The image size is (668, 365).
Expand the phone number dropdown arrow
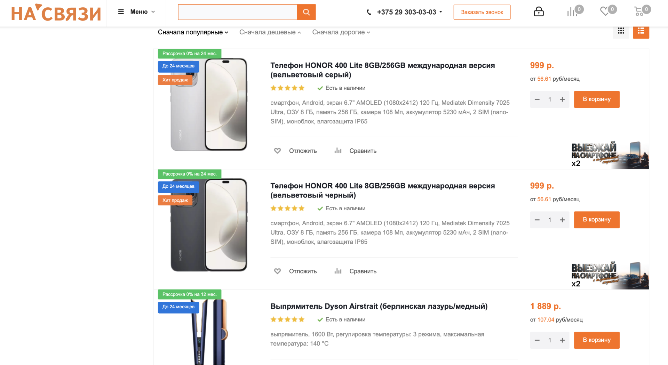(x=441, y=12)
